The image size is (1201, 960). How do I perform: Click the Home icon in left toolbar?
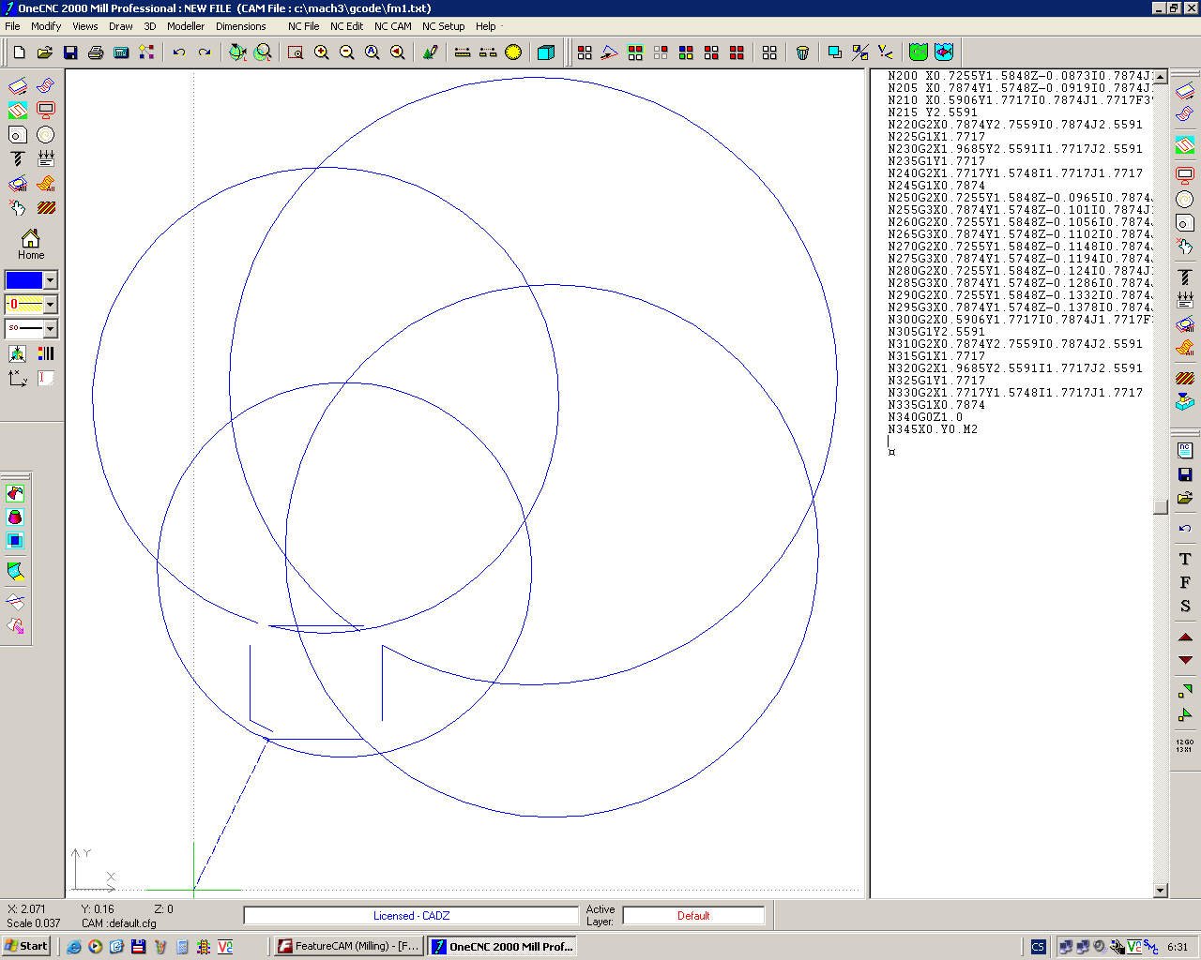click(30, 244)
